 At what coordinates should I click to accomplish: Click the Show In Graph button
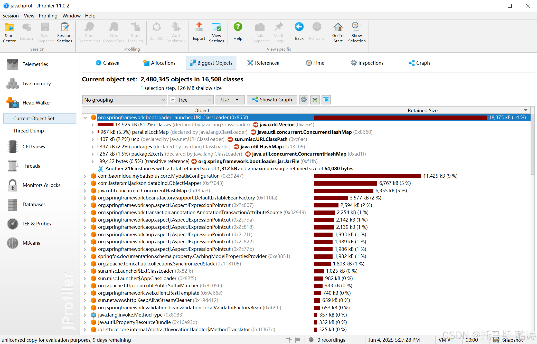pyautogui.click(x=272, y=100)
